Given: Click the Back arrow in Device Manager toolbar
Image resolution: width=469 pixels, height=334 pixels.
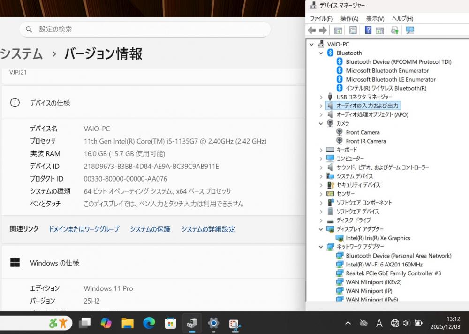Looking at the screenshot, I should (x=311, y=30).
